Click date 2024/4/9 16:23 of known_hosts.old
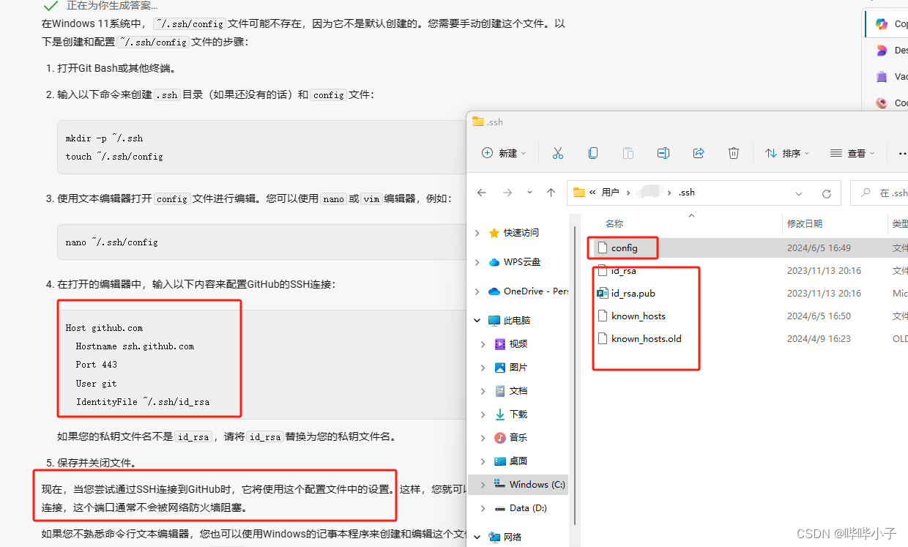Viewport: 908px width, 547px height. tap(819, 339)
